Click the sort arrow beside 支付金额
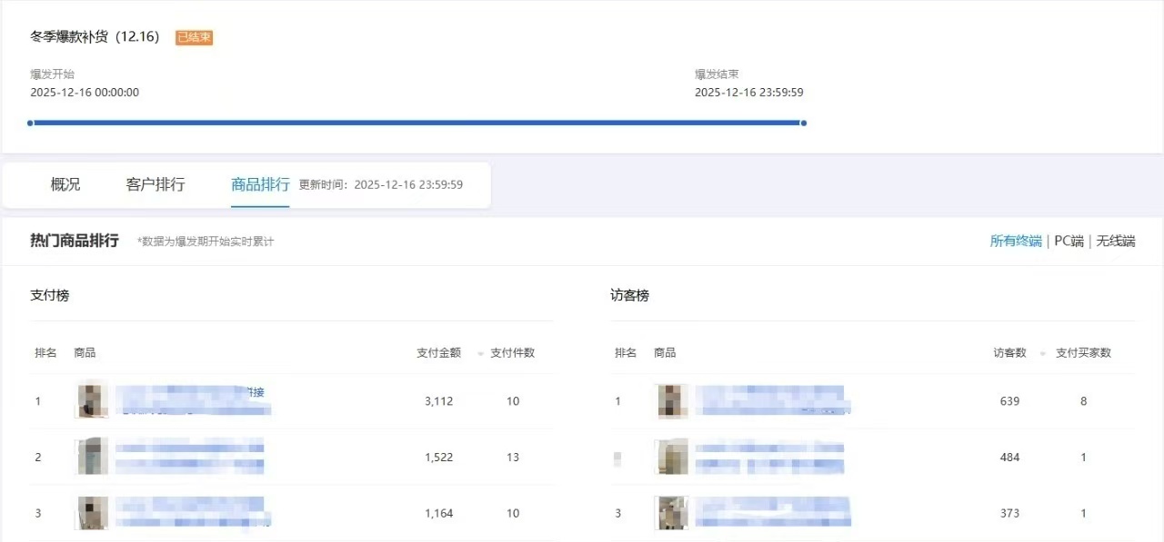The height and width of the screenshot is (542, 1164). point(480,353)
